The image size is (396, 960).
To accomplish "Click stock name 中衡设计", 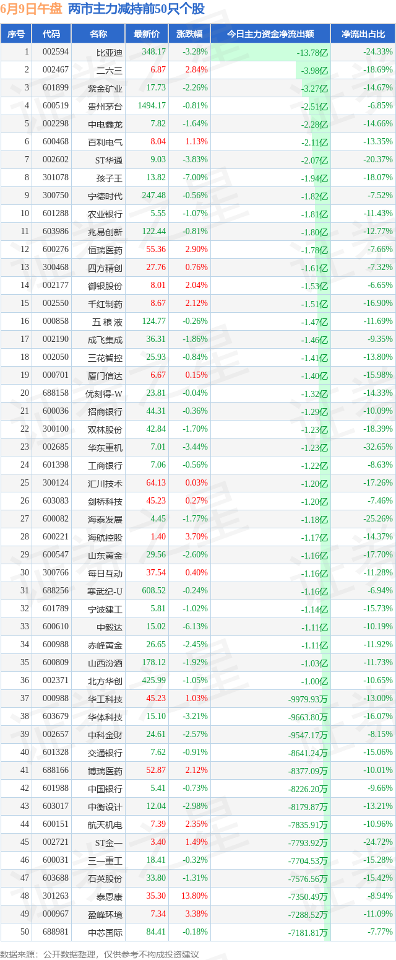I will coord(105,806).
